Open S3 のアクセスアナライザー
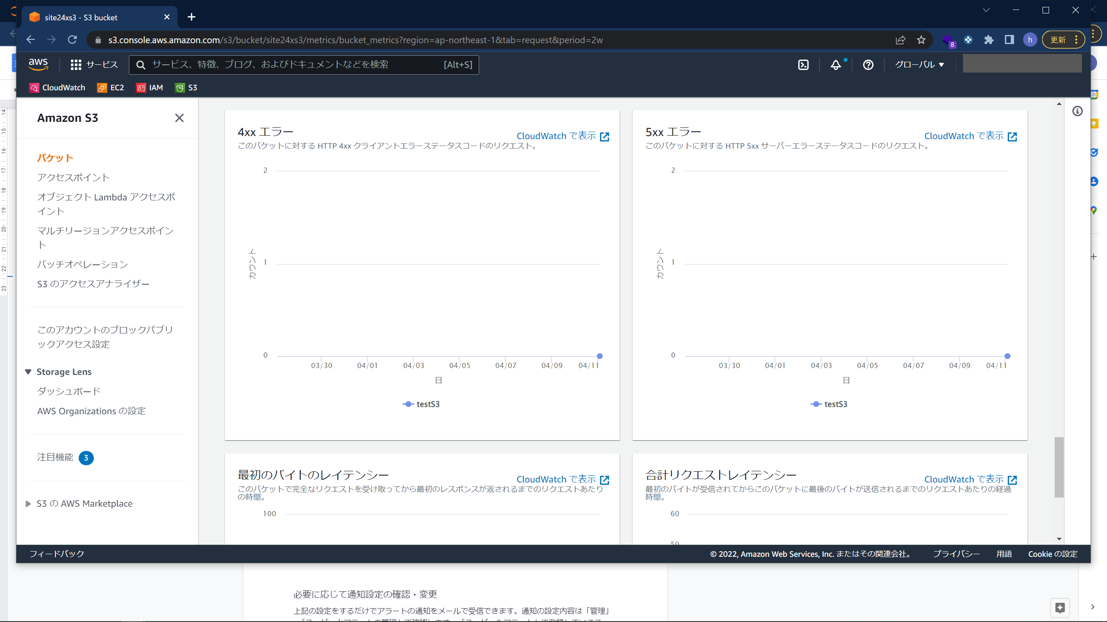1107x622 pixels. click(93, 284)
